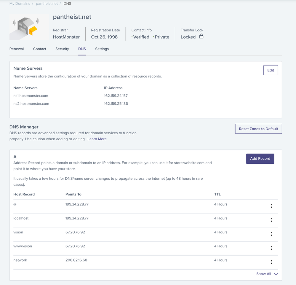This screenshot has height=285, width=296.
Task: Go to My Domains breadcrumb
Action: (20, 4)
